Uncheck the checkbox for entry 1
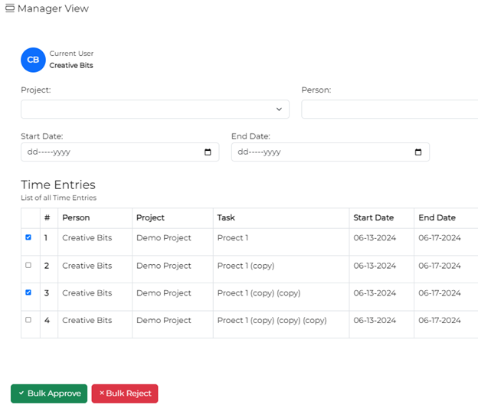 click(28, 237)
